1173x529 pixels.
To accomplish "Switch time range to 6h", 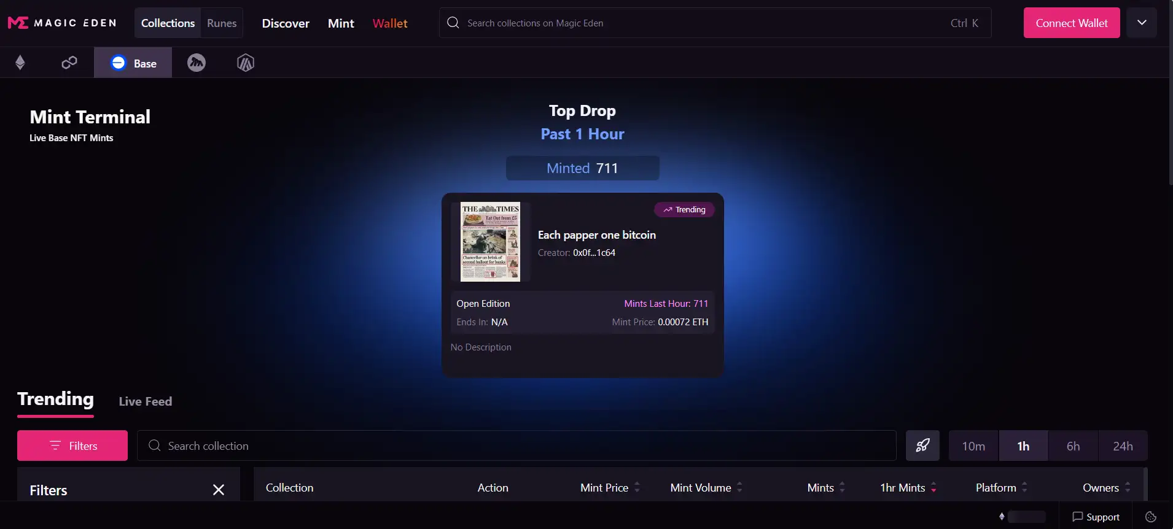I will click(1073, 446).
